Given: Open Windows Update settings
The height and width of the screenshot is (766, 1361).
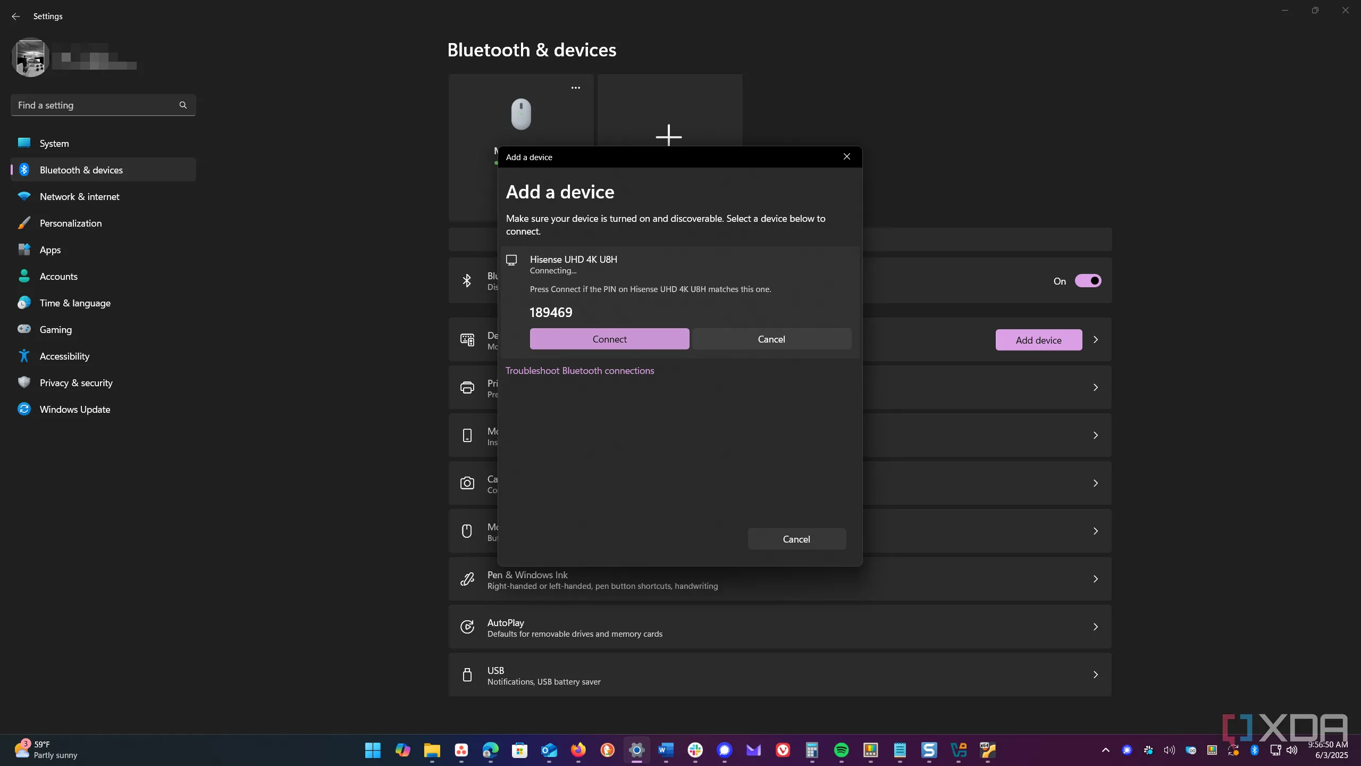Looking at the screenshot, I should [x=103, y=409].
